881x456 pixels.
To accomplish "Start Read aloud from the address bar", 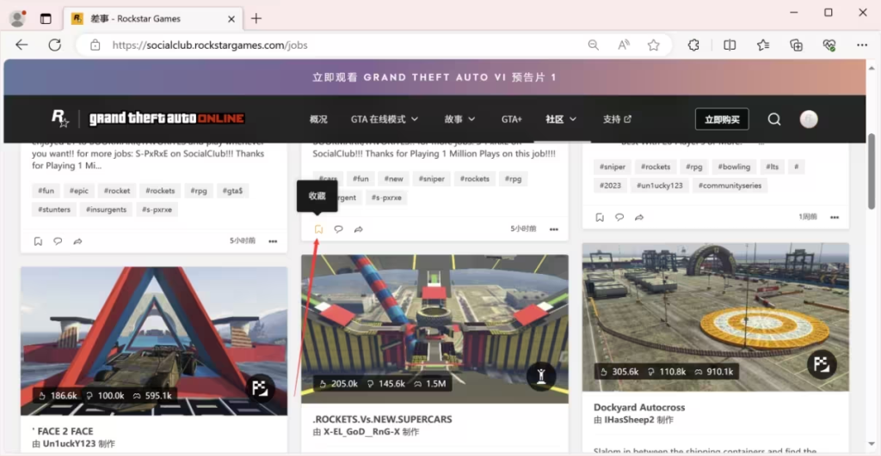I will [624, 45].
